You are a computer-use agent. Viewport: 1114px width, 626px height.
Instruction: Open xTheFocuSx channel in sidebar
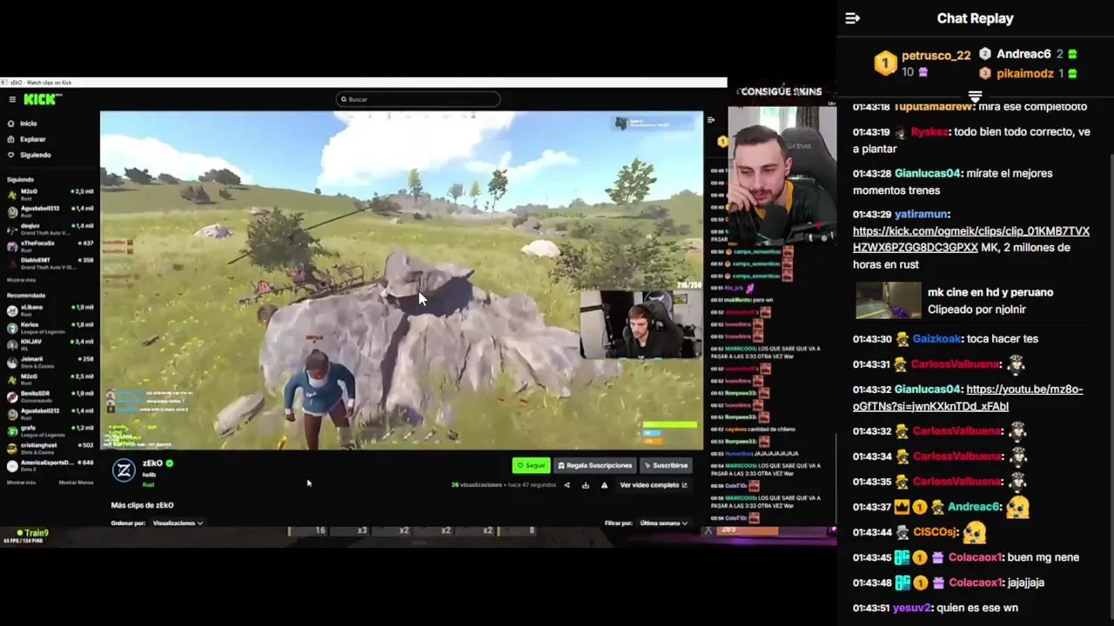click(50, 245)
